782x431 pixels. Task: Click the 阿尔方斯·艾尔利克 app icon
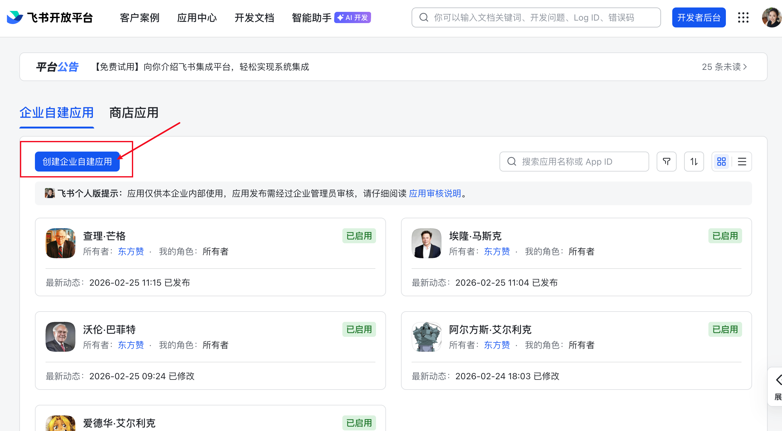click(x=426, y=337)
